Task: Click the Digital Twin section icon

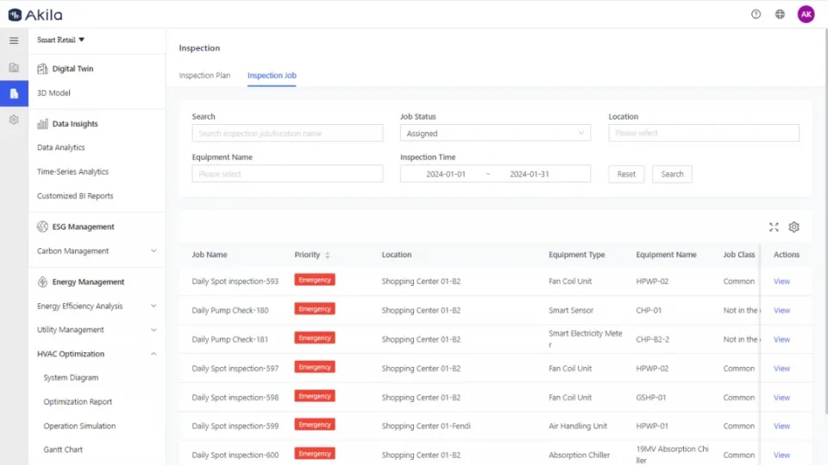Action: 42,69
